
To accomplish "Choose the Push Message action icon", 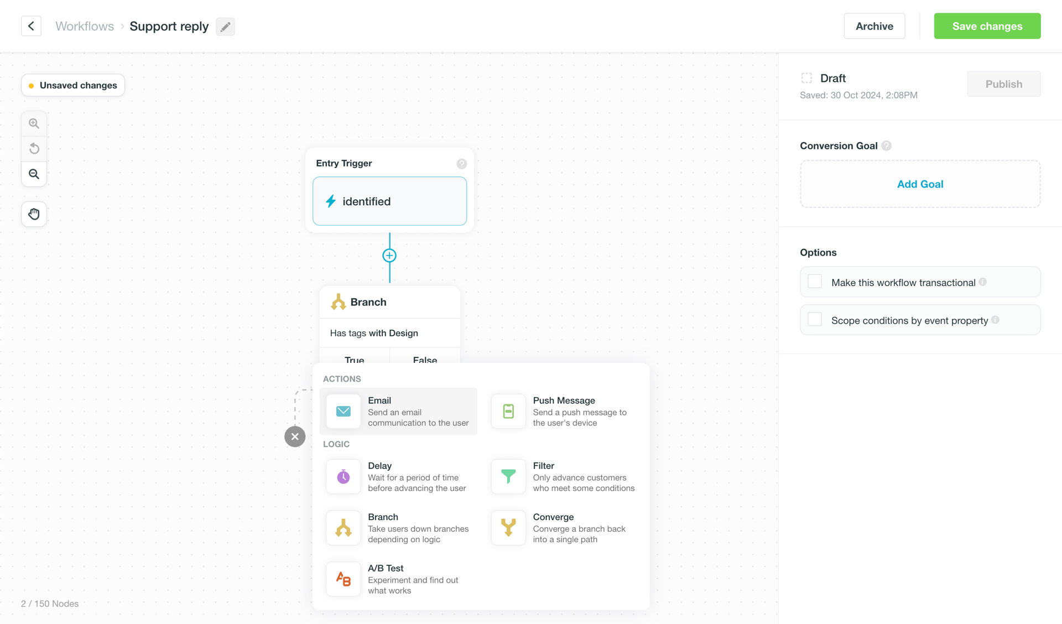I will [x=508, y=412].
